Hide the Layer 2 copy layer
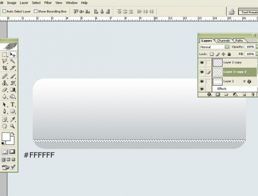 202,63
